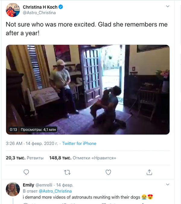
Task: View the 20,3 тыс. Ретвиты list
Action: 25,158
